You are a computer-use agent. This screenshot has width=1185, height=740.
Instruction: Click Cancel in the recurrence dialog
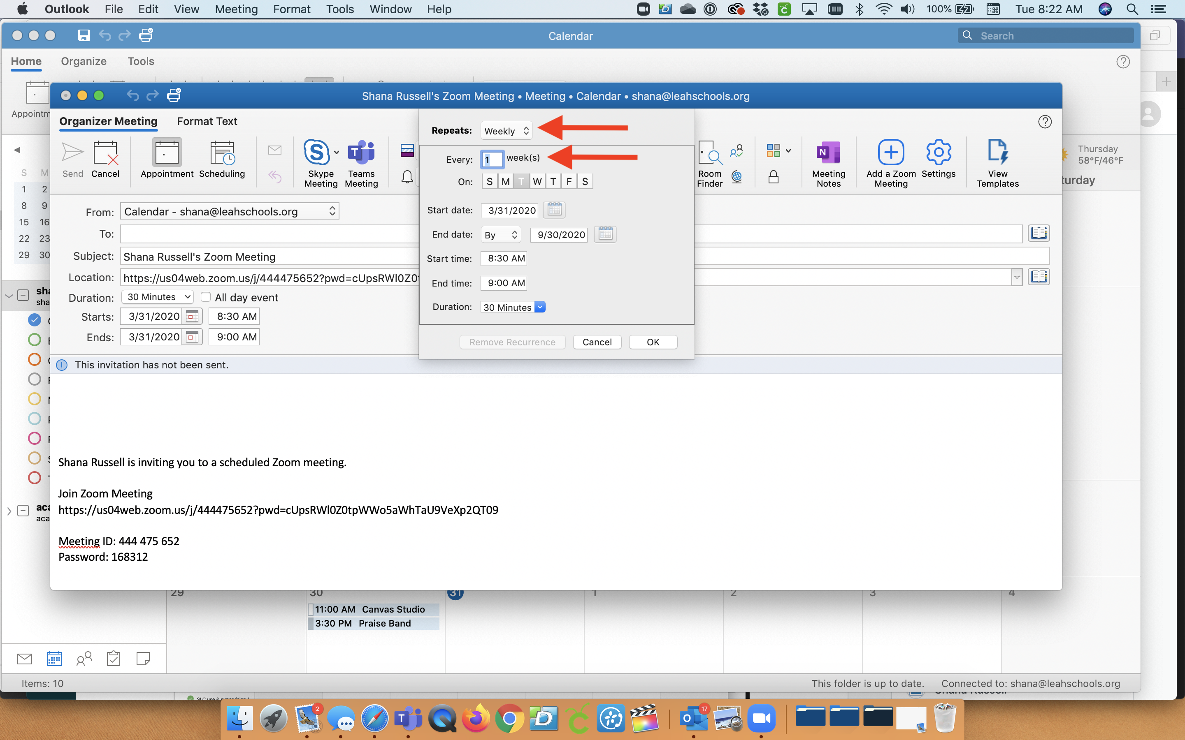(597, 342)
